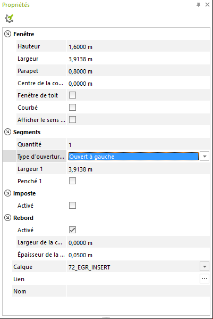Enable the Fenêtre de toit checkbox
The image size is (213, 319).
pyautogui.click(x=72, y=95)
